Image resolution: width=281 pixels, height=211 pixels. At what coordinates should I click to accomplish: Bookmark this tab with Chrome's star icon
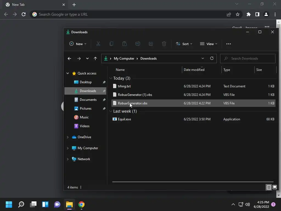pyautogui.click(x=238, y=14)
